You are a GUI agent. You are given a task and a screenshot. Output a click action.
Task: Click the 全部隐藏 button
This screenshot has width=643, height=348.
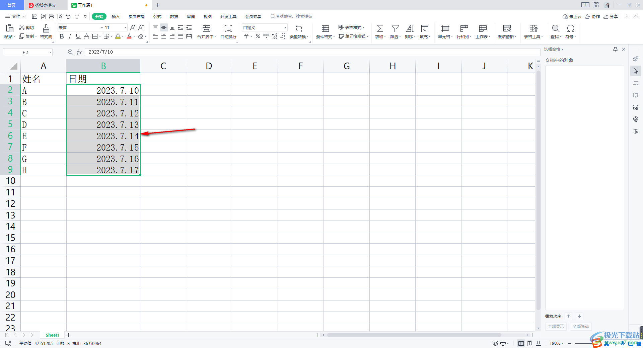tap(581, 327)
